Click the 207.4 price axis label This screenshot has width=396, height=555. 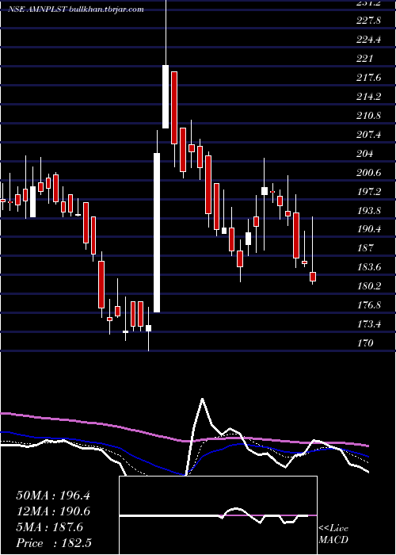pyautogui.click(x=369, y=135)
